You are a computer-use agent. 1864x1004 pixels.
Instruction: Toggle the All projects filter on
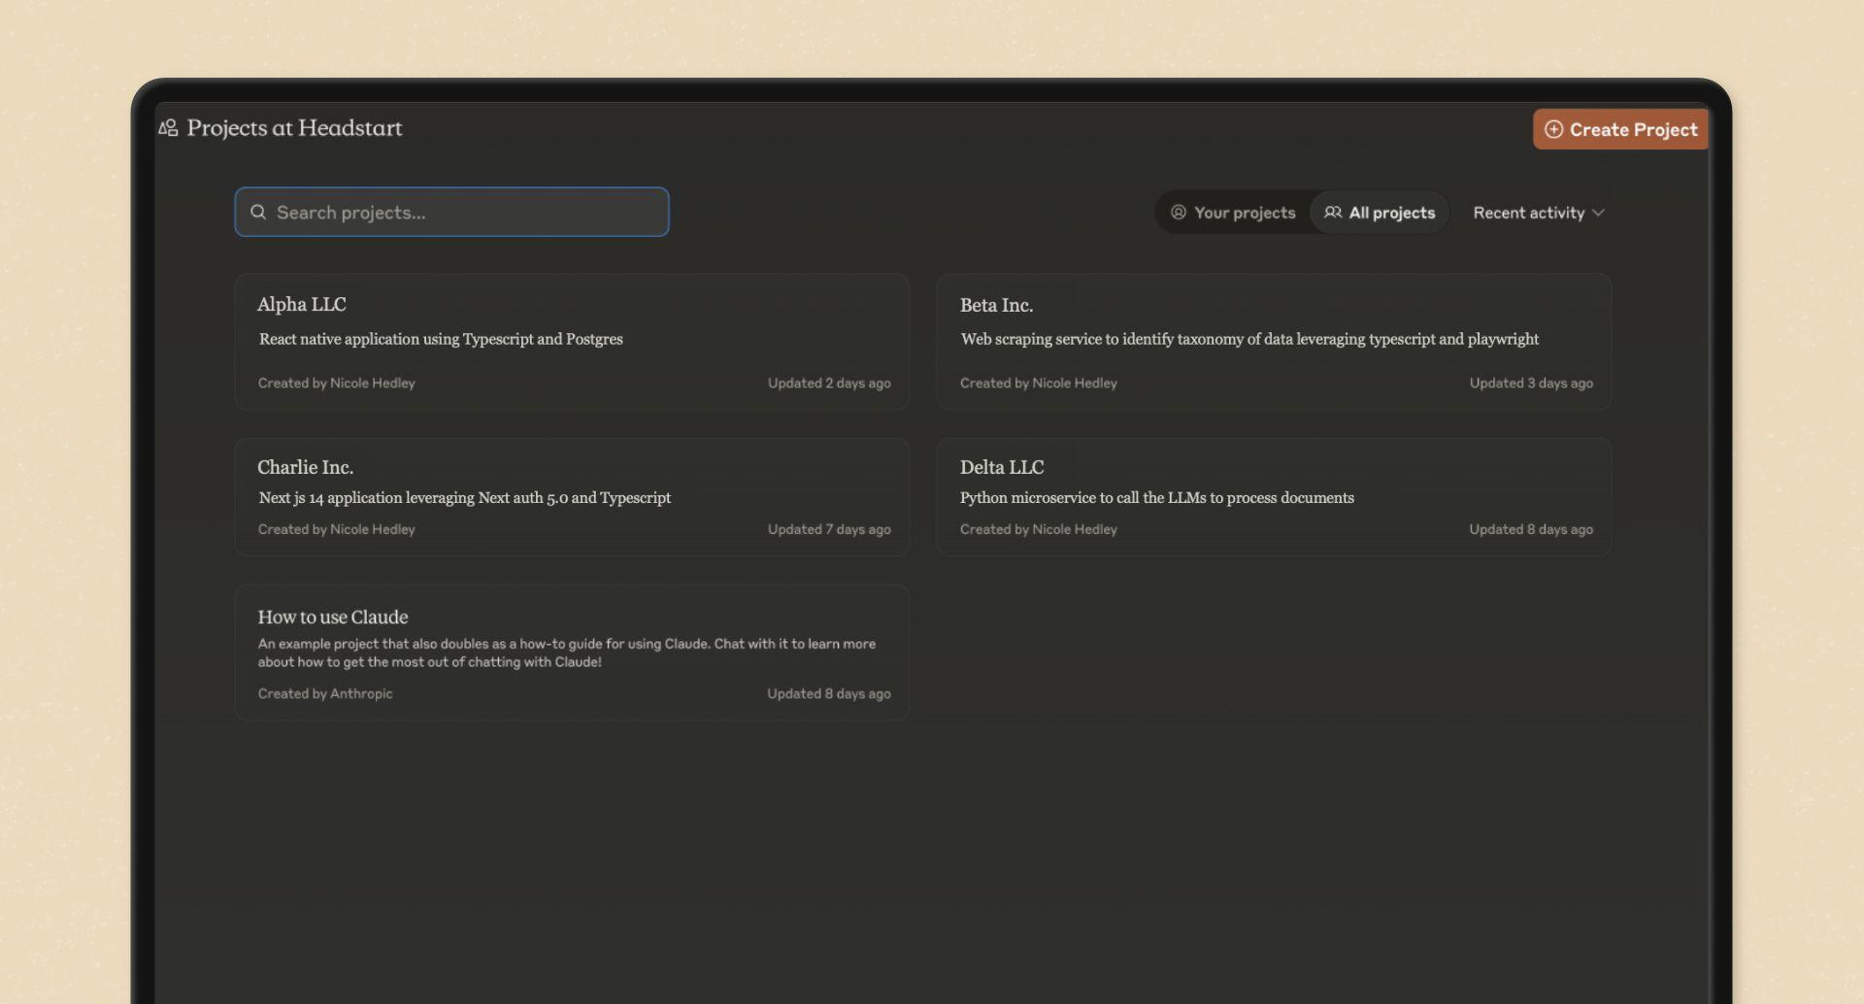point(1380,212)
